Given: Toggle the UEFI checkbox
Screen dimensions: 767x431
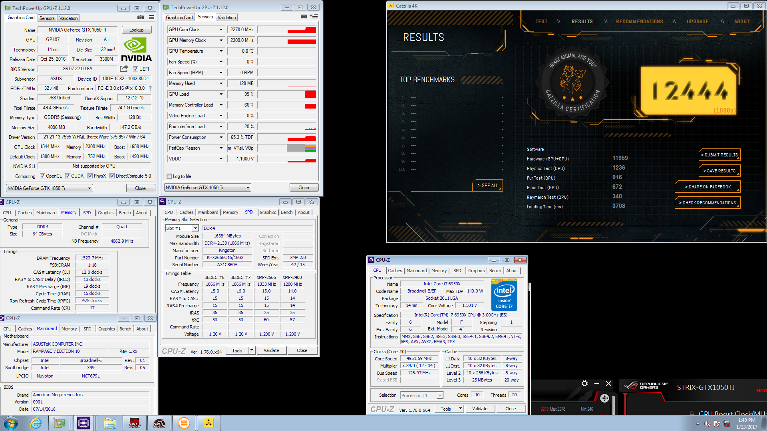Looking at the screenshot, I should coord(135,69).
